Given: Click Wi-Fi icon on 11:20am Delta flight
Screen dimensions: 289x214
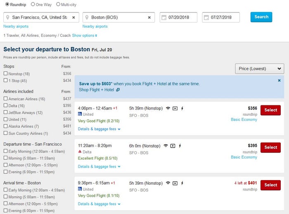Looking at the screenshot, I should 166,146.
